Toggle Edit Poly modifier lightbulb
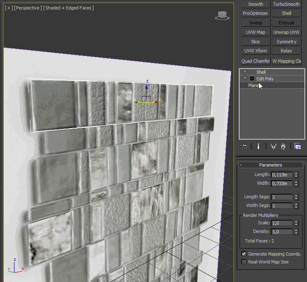Viewport: 307px width, 282px height. 245,79
